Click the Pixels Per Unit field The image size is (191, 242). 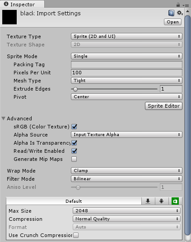point(126,73)
